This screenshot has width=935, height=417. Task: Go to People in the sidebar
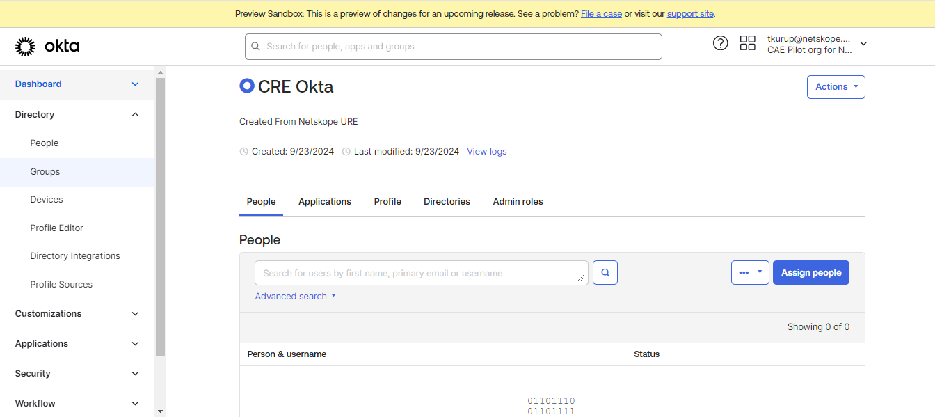click(x=45, y=143)
